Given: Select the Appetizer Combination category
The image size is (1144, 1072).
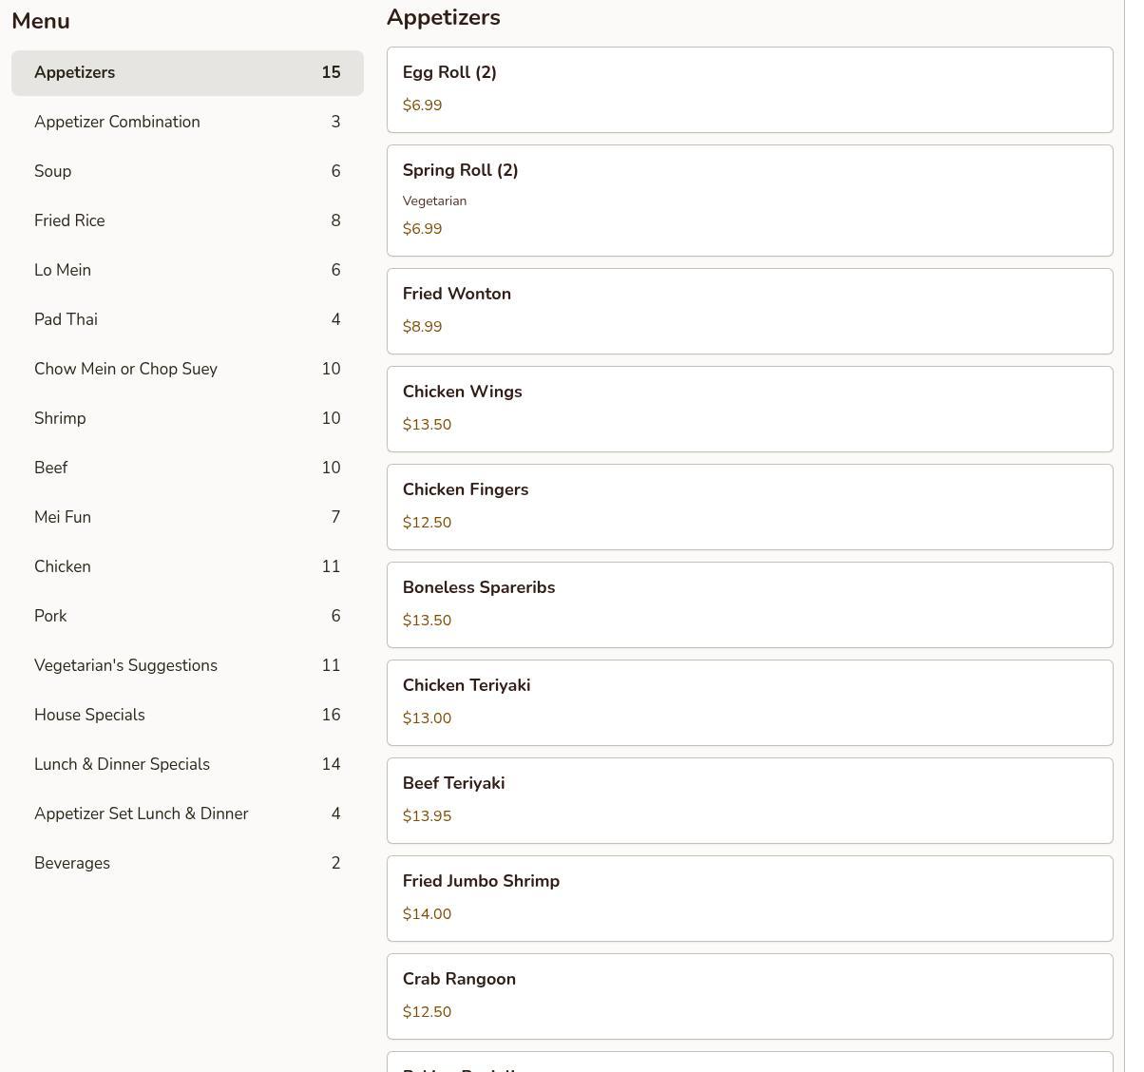Looking at the screenshot, I should coord(187,122).
